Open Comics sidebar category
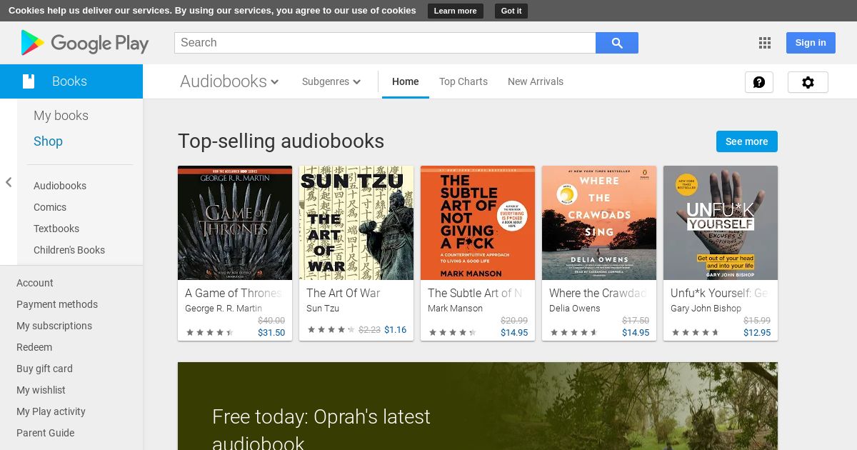The width and height of the screenshot is (857, 450). click(50, 207)
